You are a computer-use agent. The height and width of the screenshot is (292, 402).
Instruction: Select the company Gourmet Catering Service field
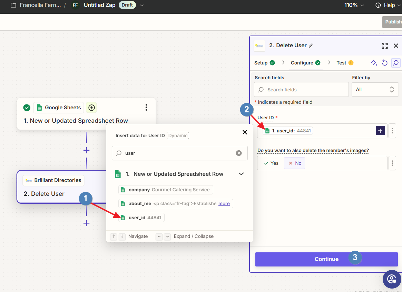pos(166,190)
